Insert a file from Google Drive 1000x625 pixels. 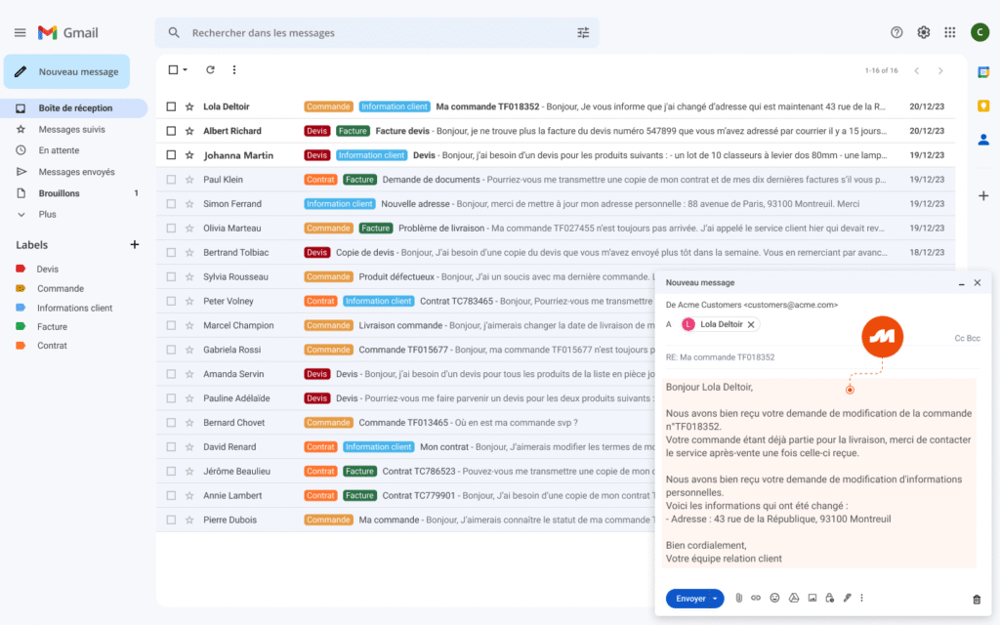pos(793,598)
